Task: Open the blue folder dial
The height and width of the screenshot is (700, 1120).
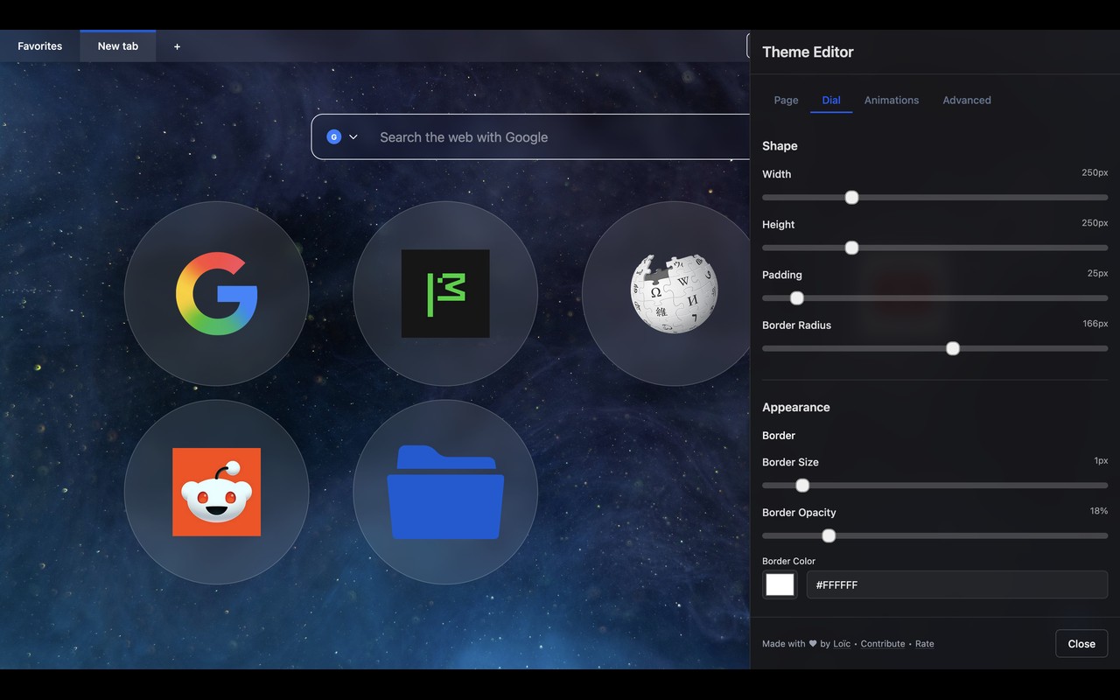Action: tap(445, 492)
